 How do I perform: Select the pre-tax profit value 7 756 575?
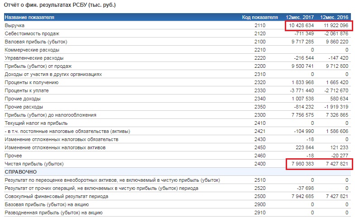pyautogui.click(x=301, y=115)
